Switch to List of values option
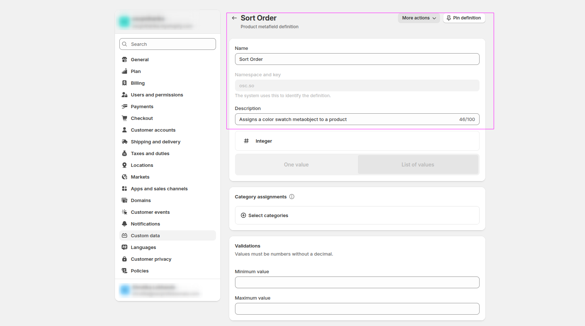585x326 pixels. 418,165
